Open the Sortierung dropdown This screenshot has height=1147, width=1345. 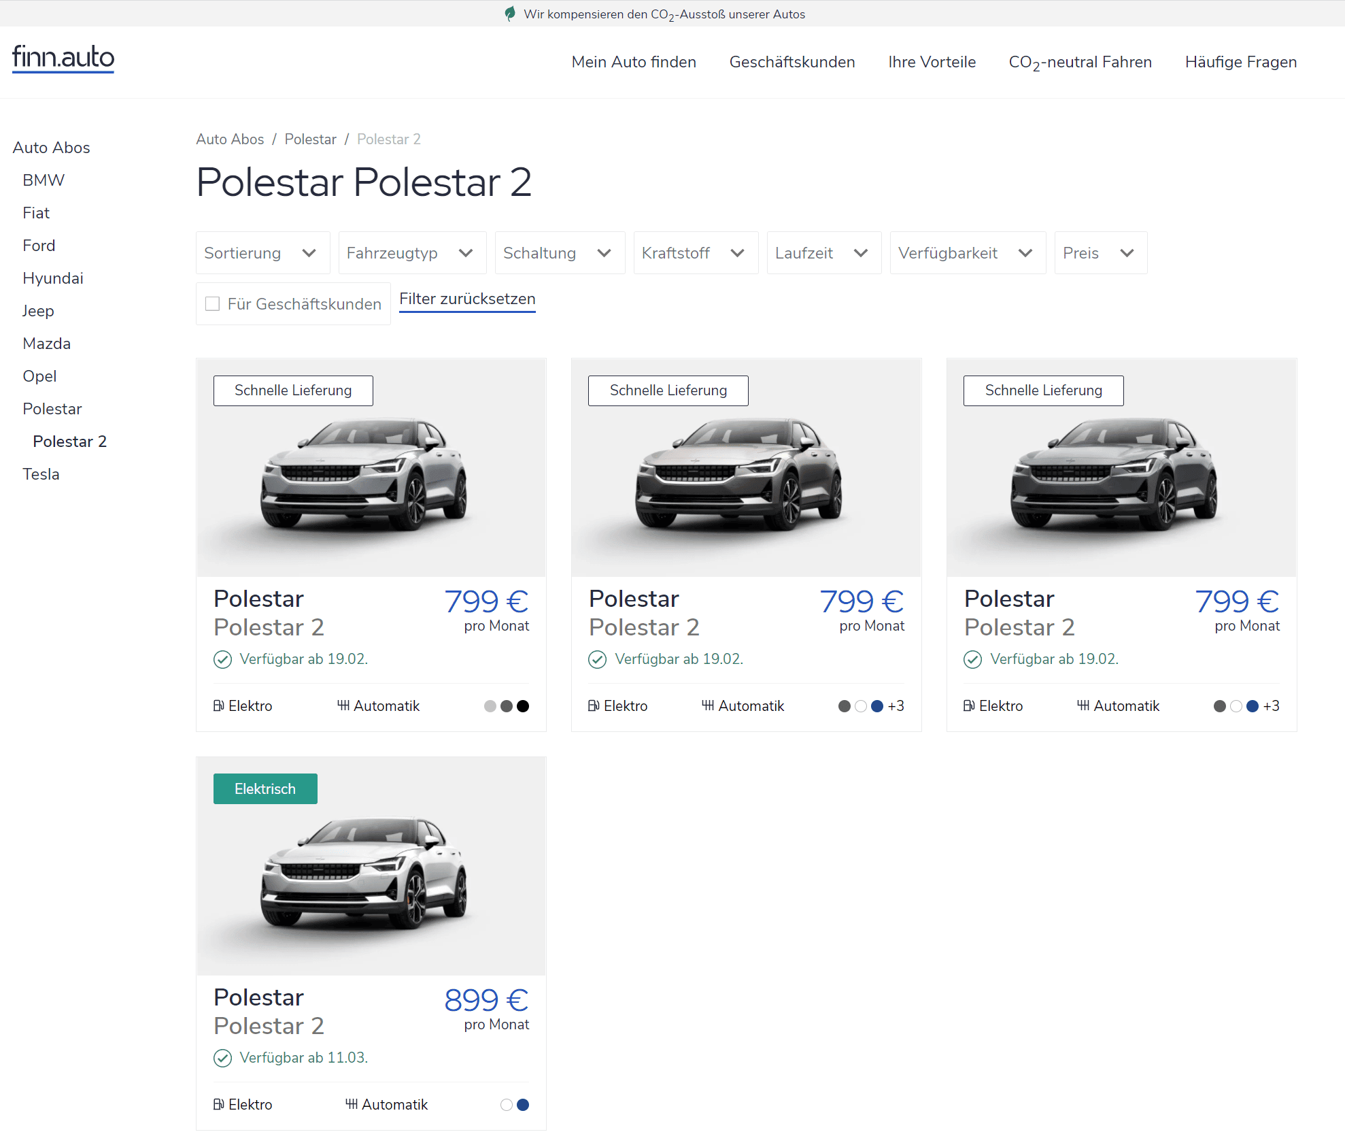pos(263,253)
